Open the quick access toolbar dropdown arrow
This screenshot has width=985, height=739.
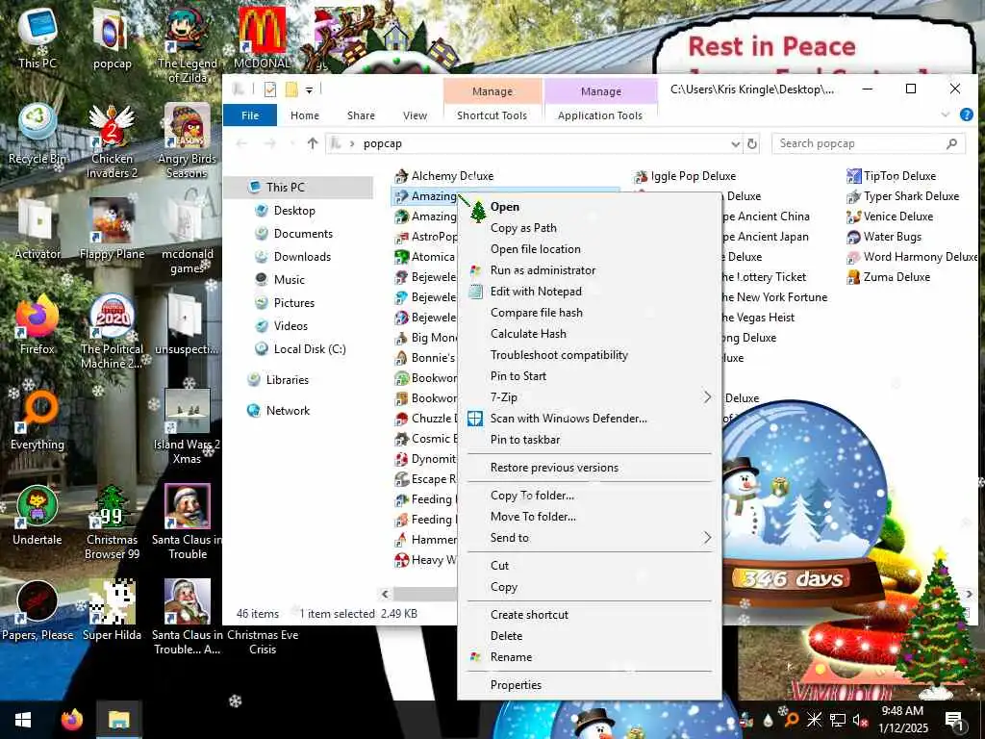pyautogui.click(x=309, y=89)
